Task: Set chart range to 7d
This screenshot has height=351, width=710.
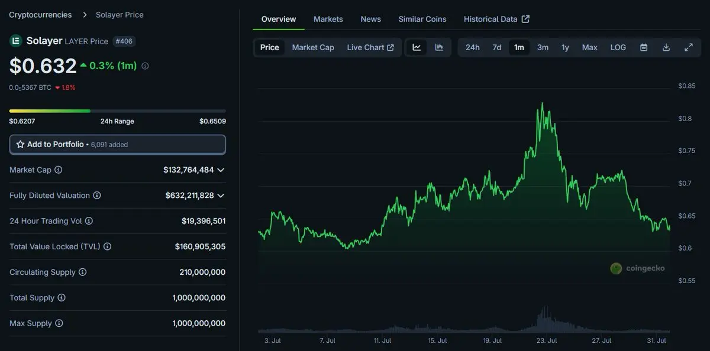Action: [x=497, y=47]
